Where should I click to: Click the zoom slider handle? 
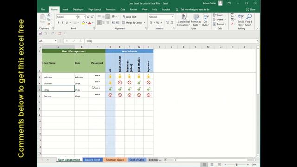click(x=237, y=165)
